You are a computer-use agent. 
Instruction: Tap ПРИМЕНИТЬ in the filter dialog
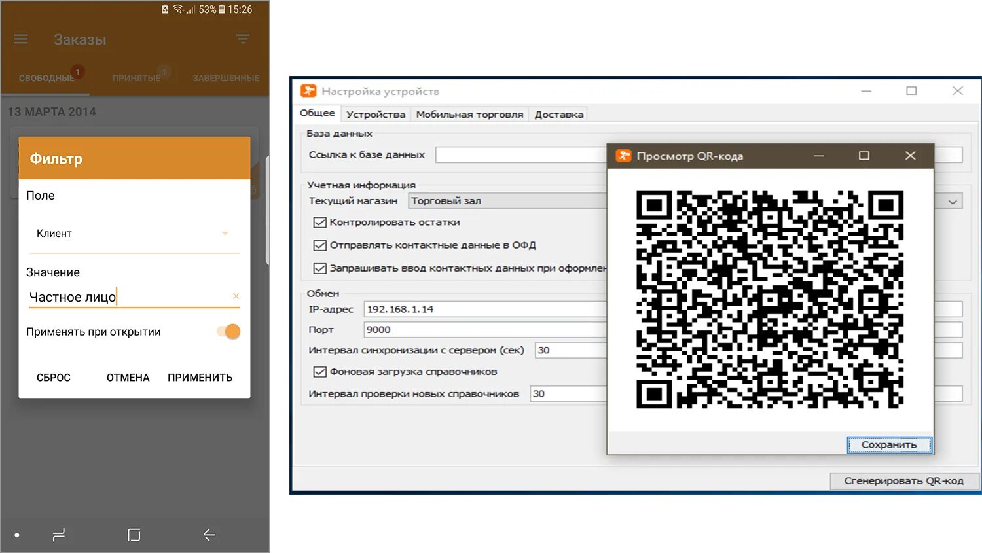coord(200,378)
